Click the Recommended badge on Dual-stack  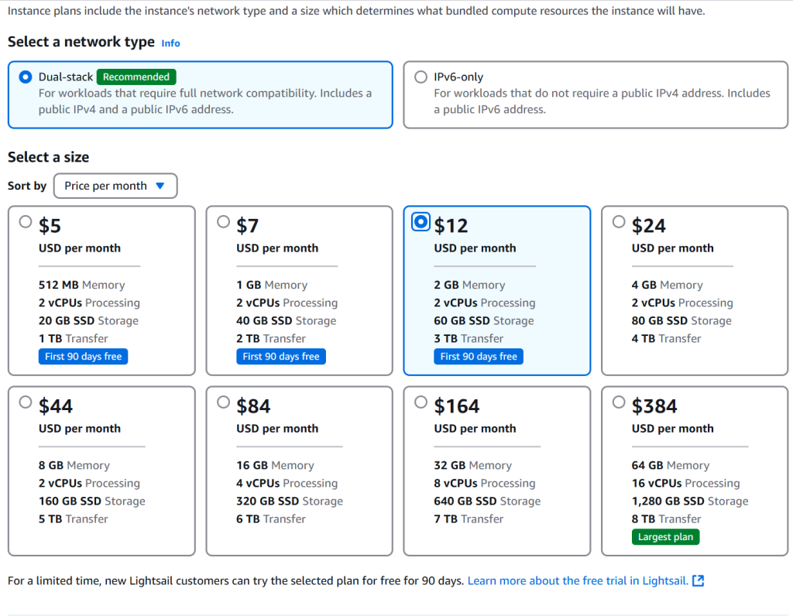(136, 77)
